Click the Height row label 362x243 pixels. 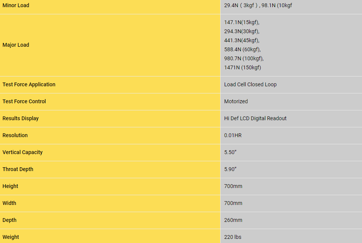click(x=11, y=186)
